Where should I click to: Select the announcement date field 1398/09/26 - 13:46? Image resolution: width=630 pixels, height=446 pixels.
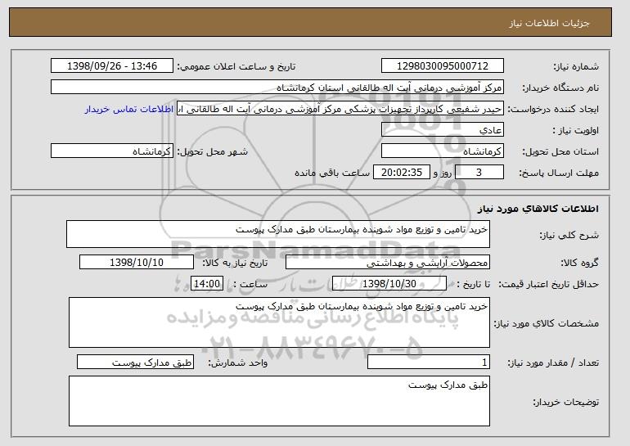(112, 66)
